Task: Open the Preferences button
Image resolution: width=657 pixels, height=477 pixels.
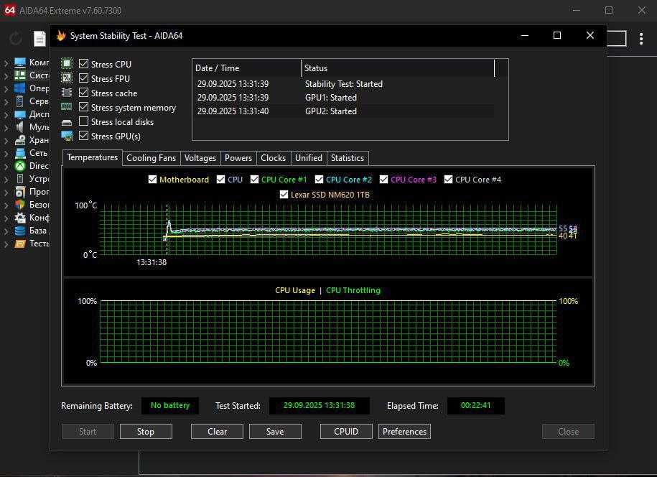Action: point(404,431)
